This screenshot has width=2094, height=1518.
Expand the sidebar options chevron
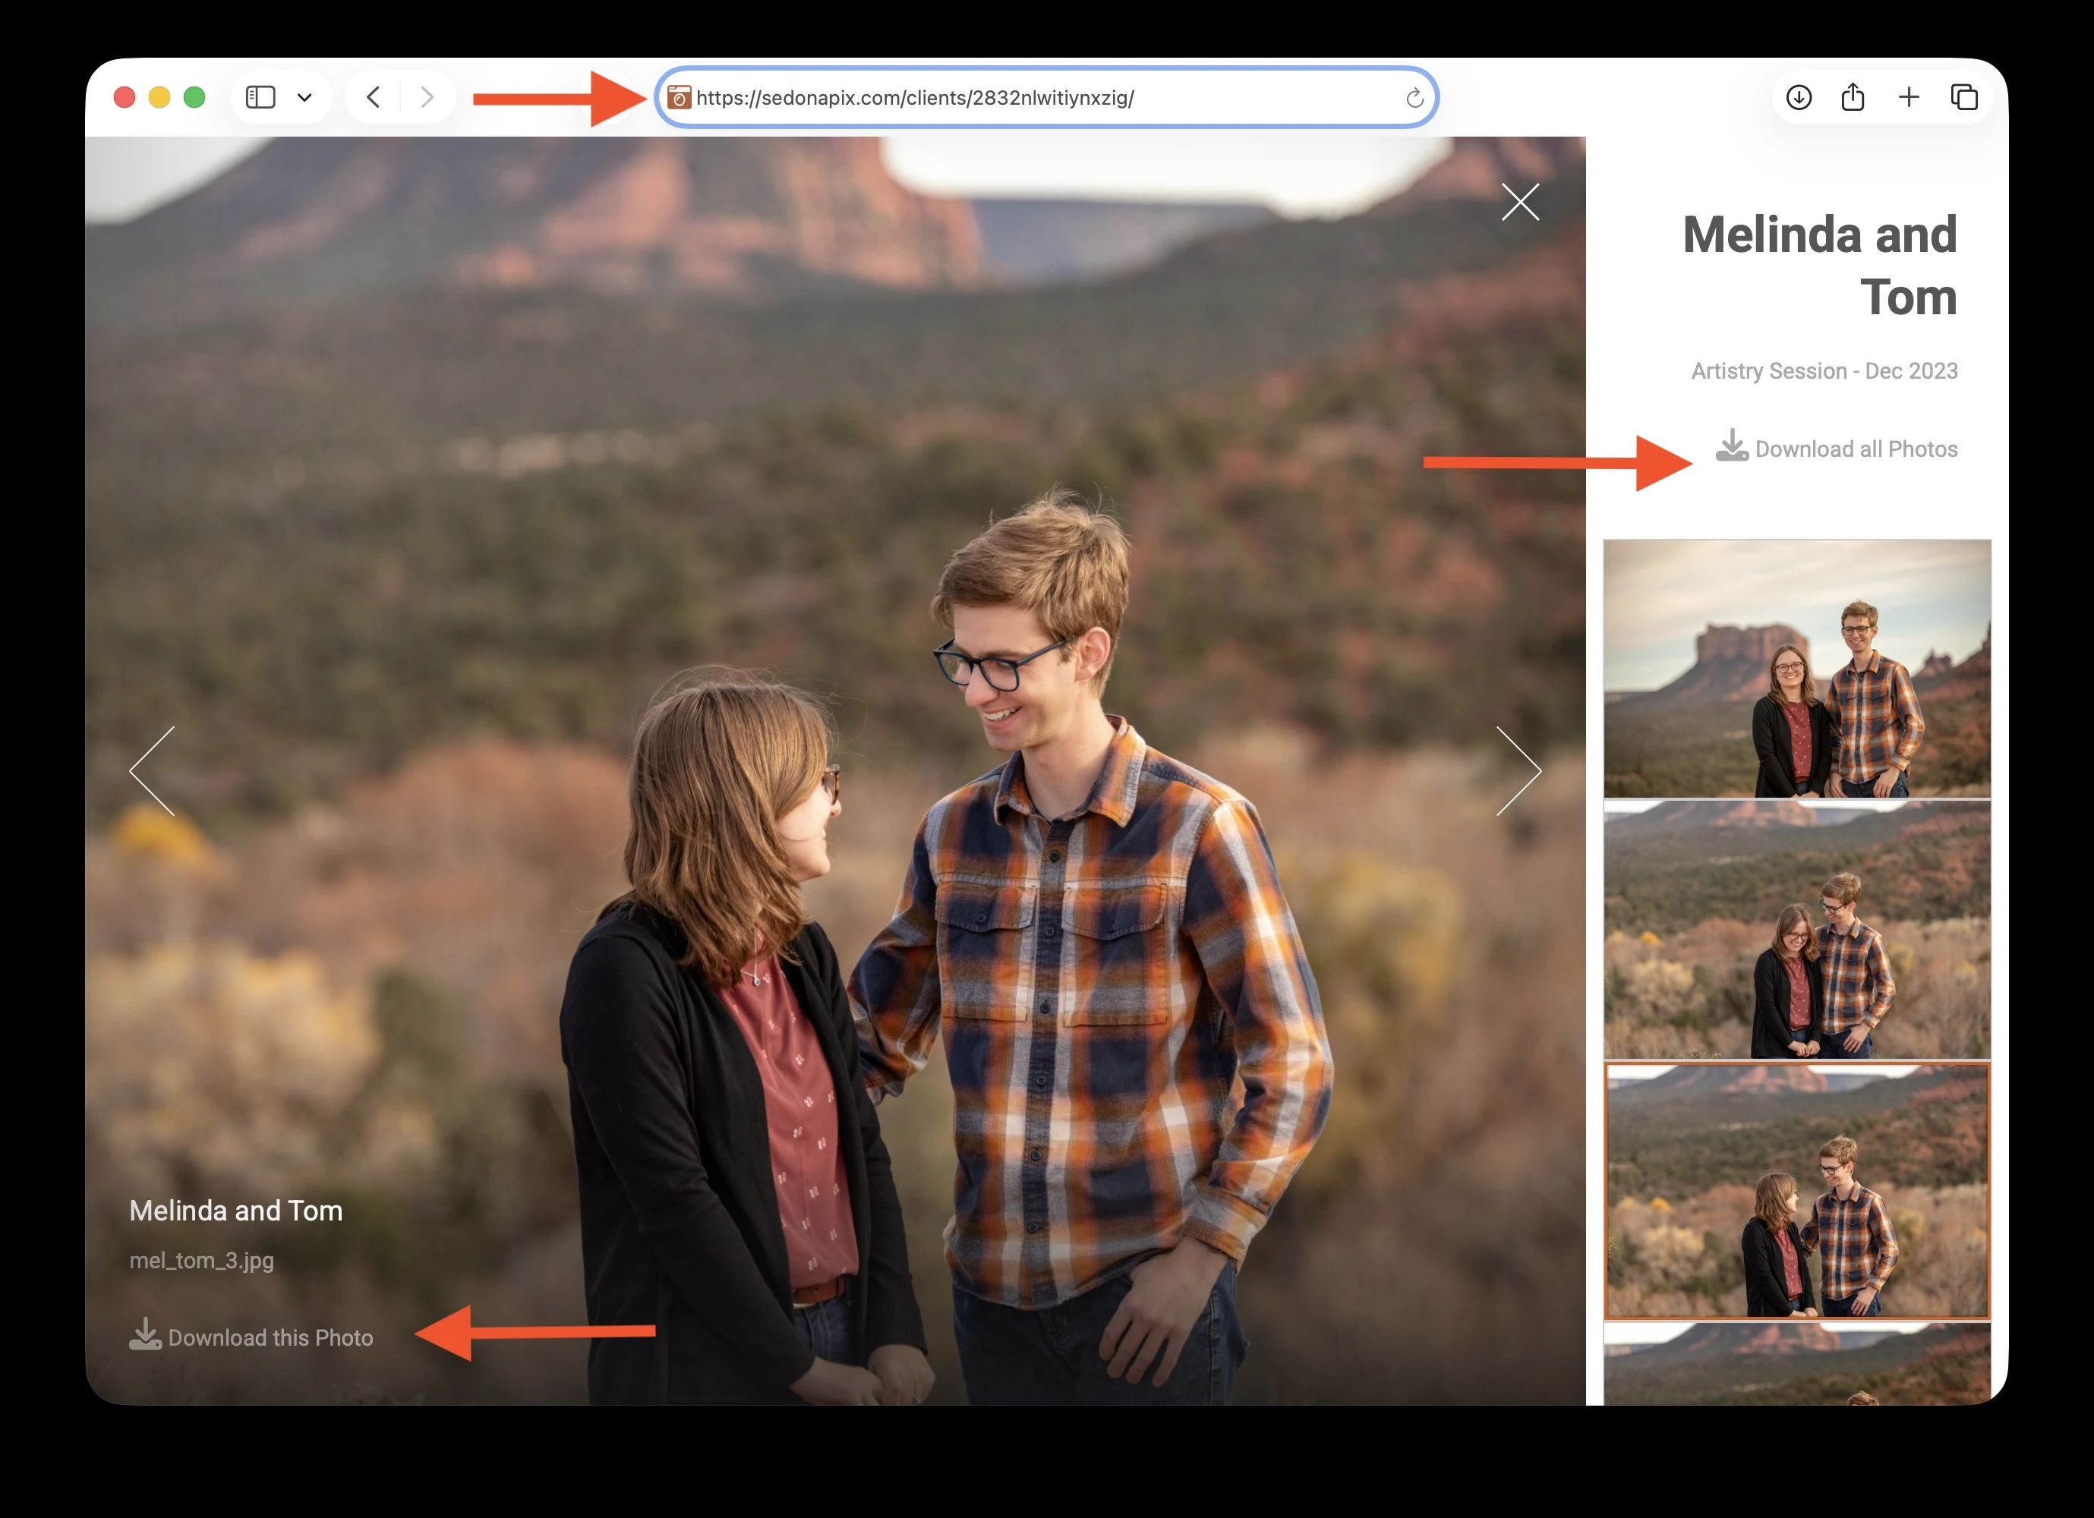(304, 97)
